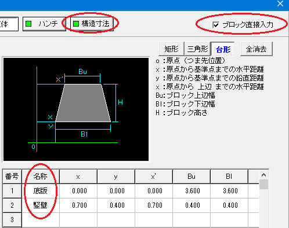Screen dimensions: 289x228
Task: Click the 竪壁 name cell
Action: pos(41,205)
